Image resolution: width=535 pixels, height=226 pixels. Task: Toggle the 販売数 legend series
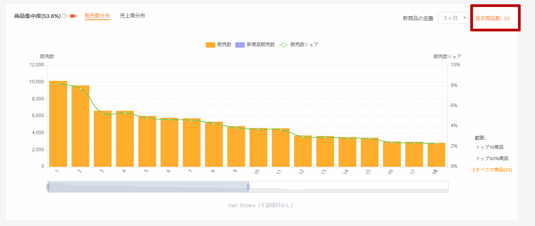click(219, 45)
